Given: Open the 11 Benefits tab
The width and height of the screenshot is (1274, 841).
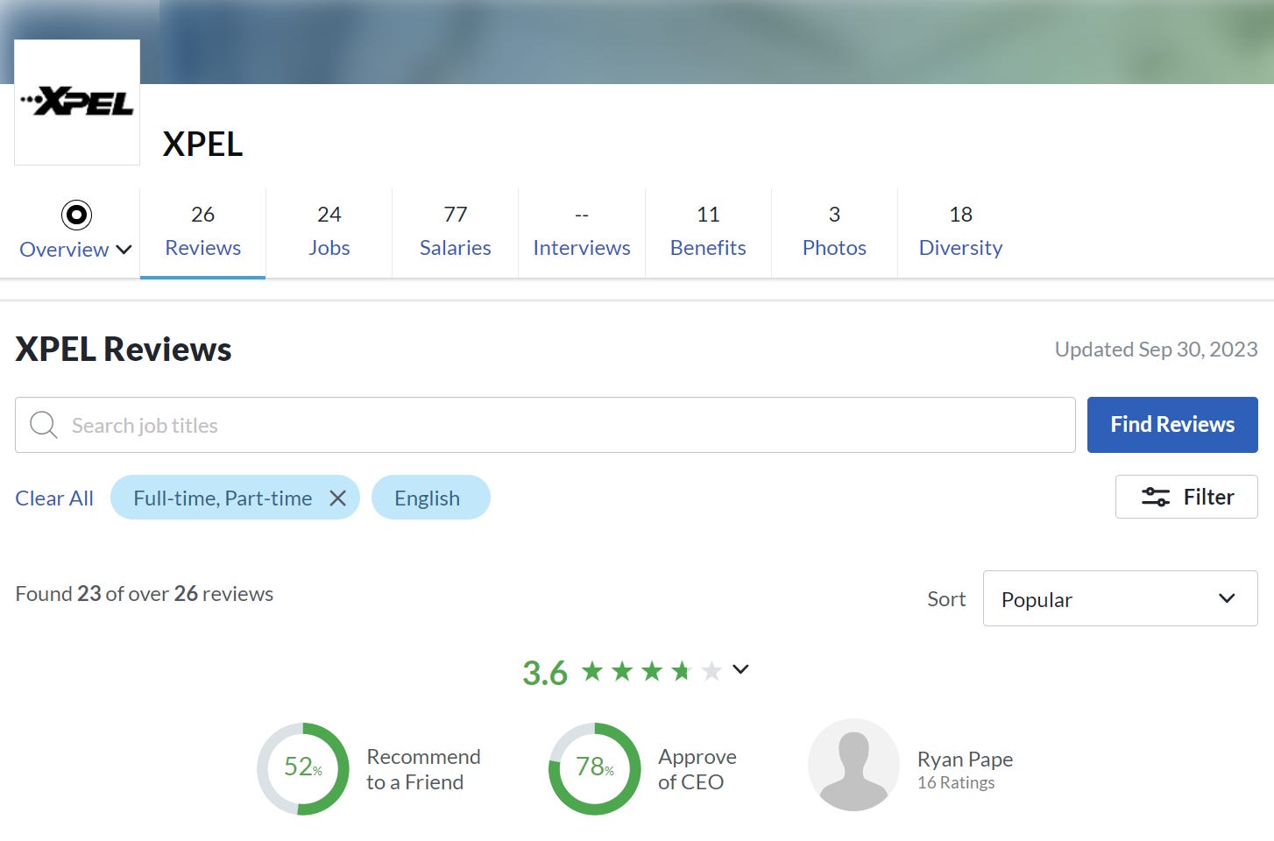Looking at the screenshot, I should click(x=708, y=232).
